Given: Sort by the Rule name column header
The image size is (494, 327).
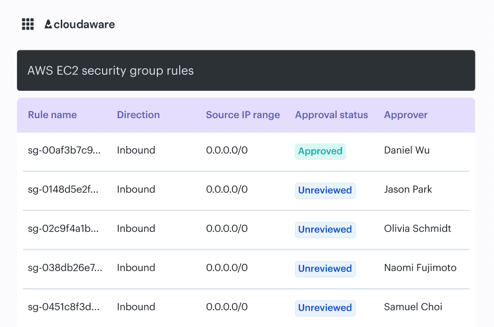Looking at the screenshot, I should (52, 115).
